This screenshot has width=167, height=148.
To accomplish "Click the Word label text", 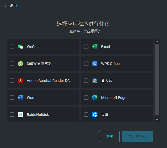I will click(x=31, y=98).
